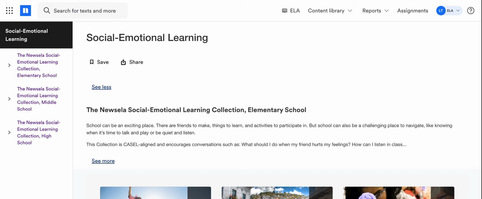This screenshot has width=482, height=199.
Task: Click the Share export icon
Action: tap(123, 62)
